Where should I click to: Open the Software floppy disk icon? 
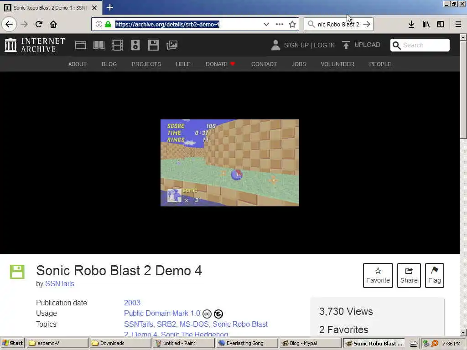pyautogui.click(x=154, y=45)
